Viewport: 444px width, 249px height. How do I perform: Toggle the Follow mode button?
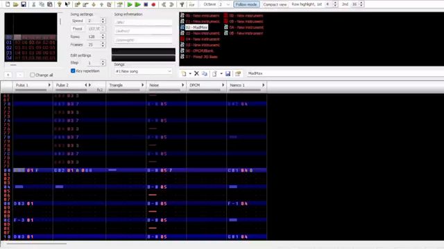click(x=246, y=5)
